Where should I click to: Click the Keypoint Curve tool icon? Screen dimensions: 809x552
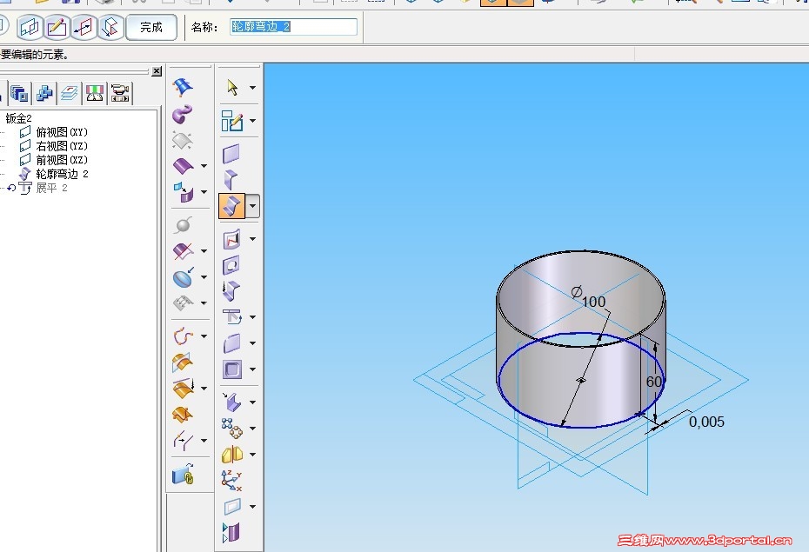183,336
